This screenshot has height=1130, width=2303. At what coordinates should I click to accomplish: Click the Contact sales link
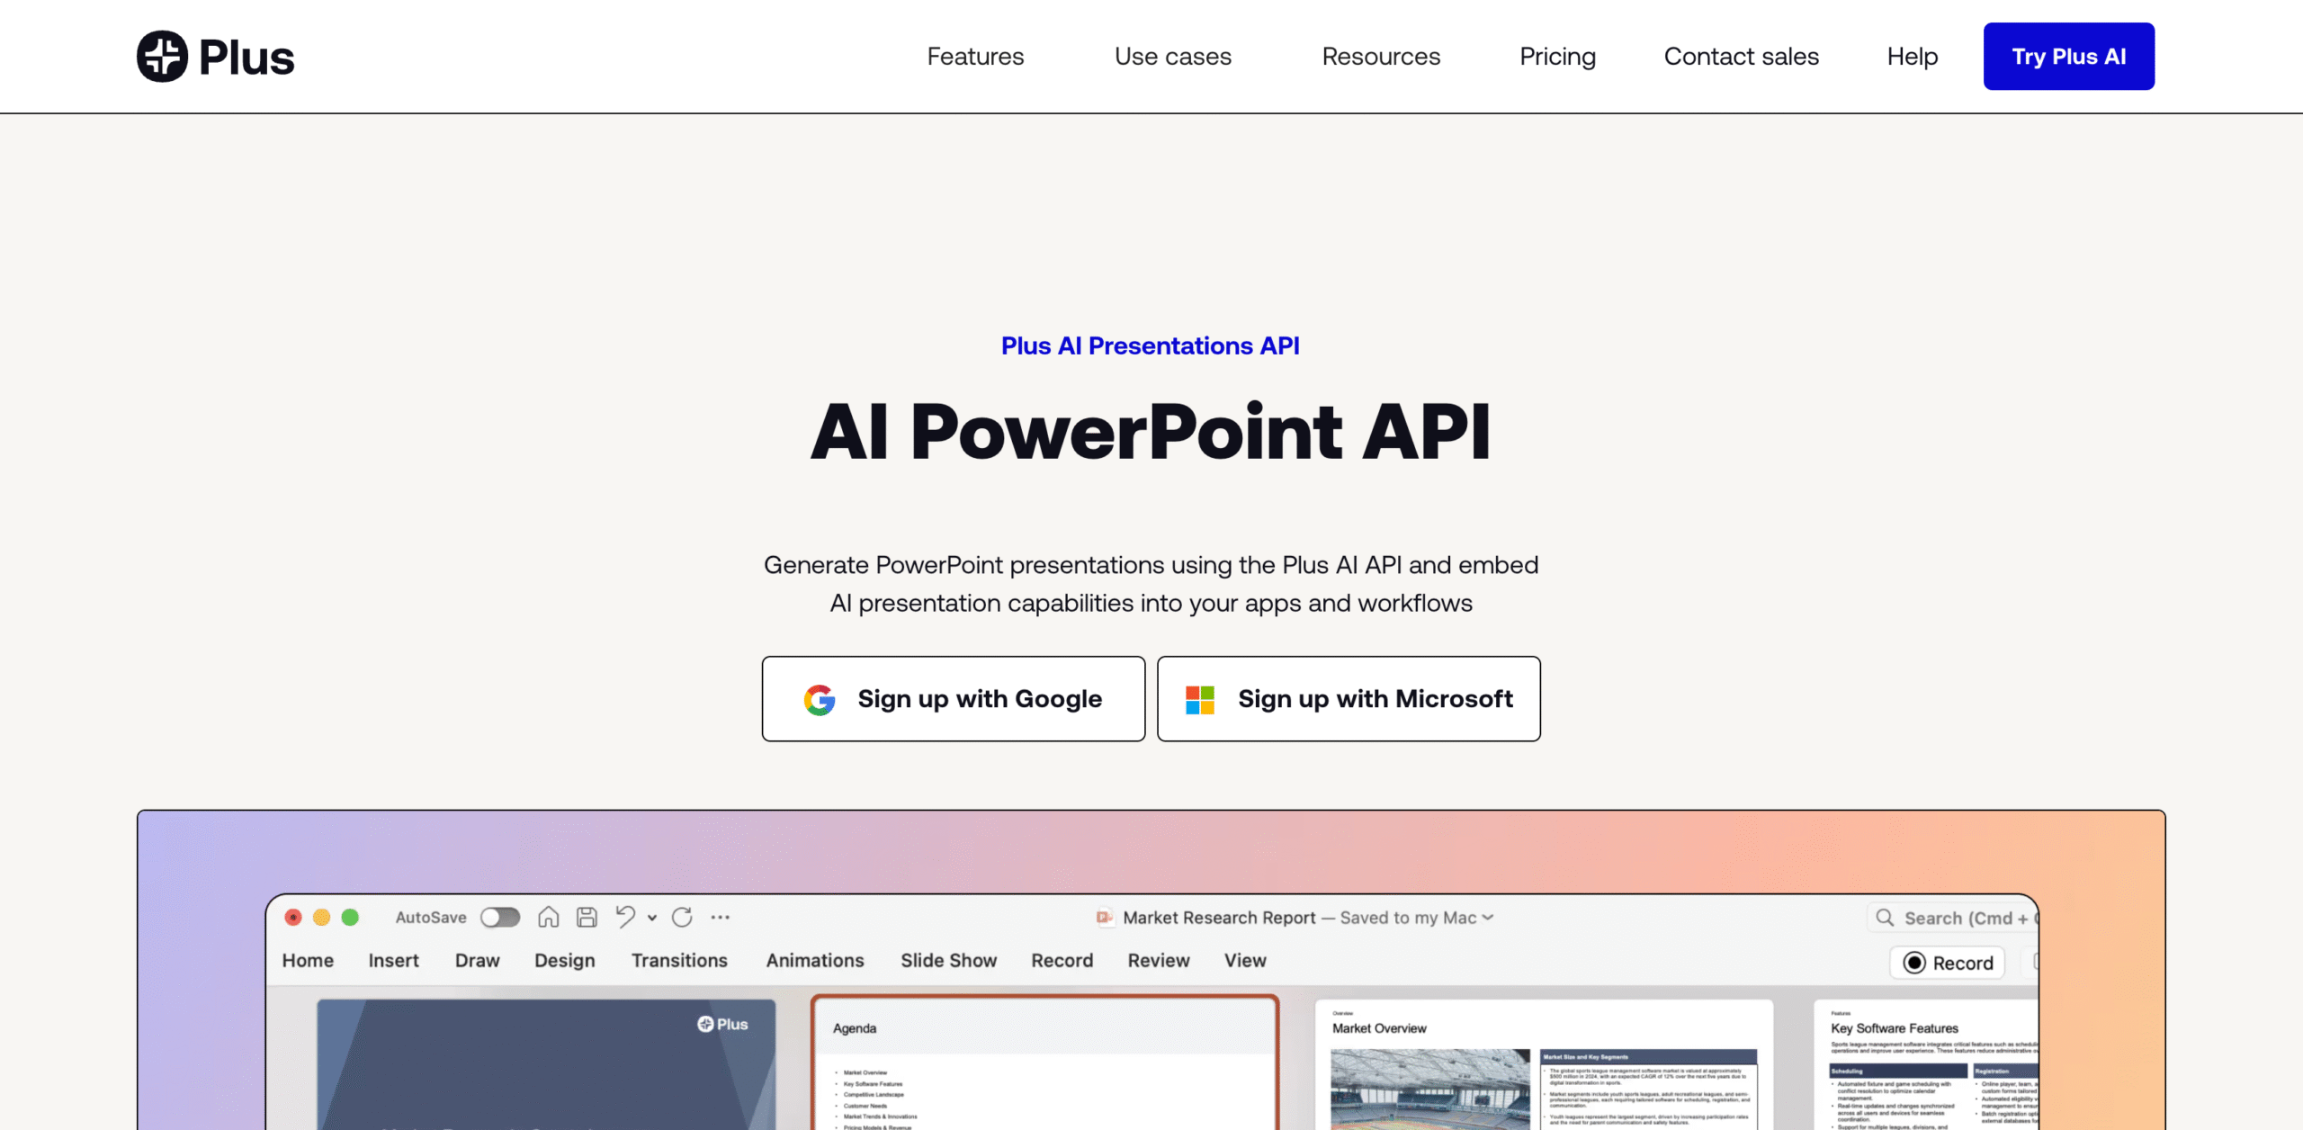pos(1742,56)
